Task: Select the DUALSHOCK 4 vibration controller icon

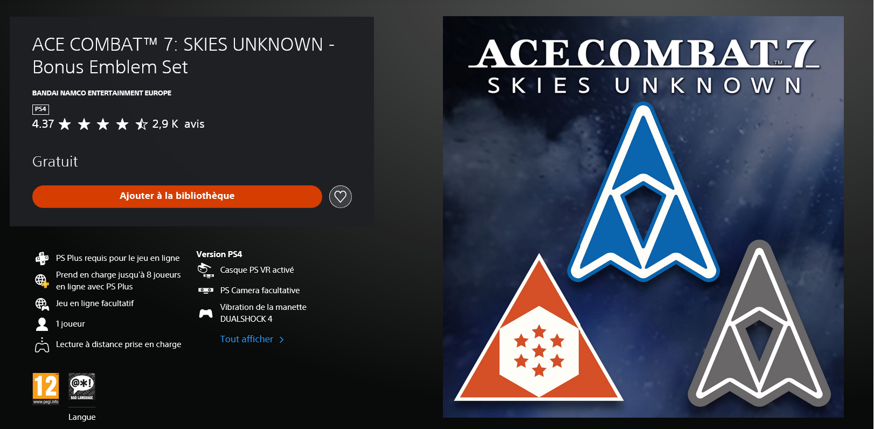Action: 206,313
